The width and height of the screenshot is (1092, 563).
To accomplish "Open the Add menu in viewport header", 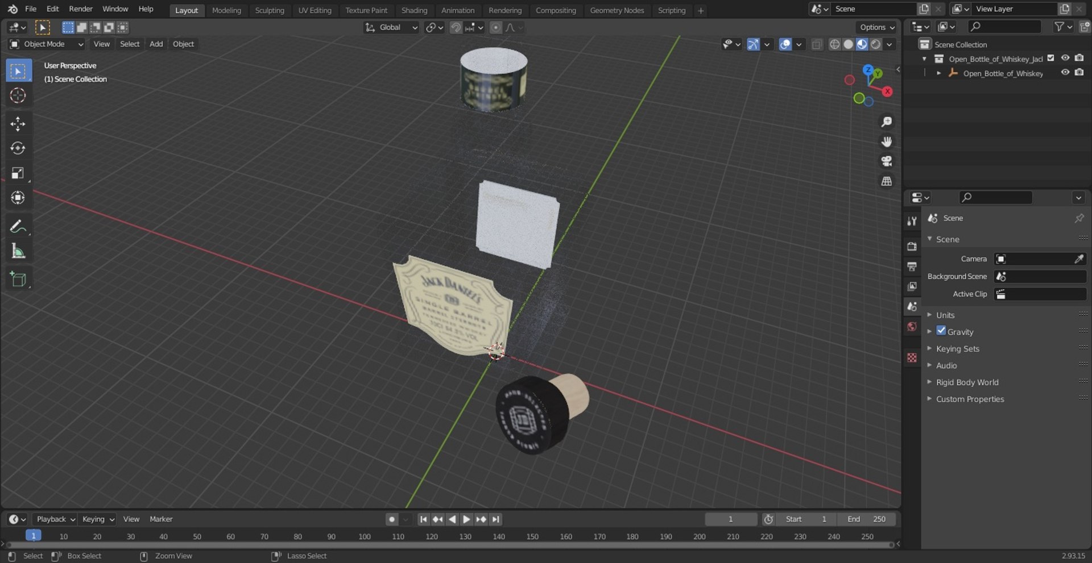I will (156, 44).
